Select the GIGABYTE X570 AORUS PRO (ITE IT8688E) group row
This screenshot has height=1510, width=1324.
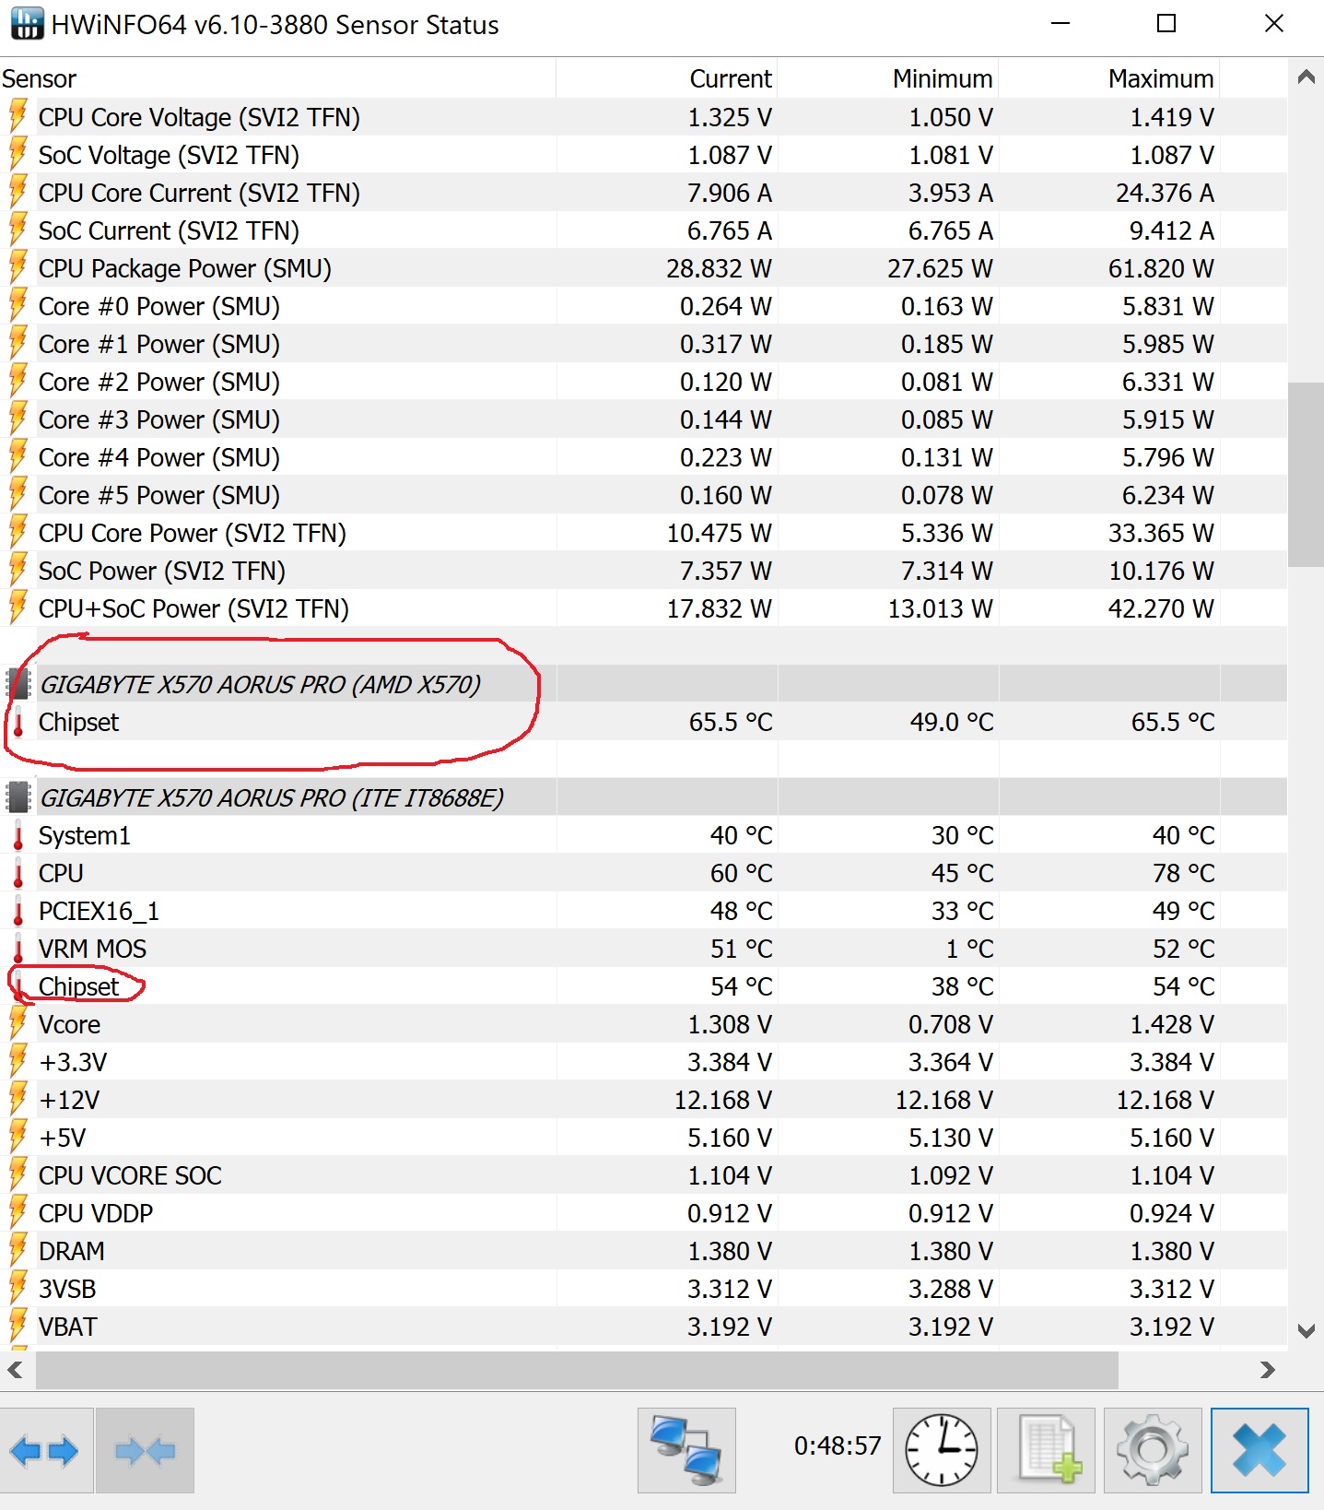(x=643, y=797)
